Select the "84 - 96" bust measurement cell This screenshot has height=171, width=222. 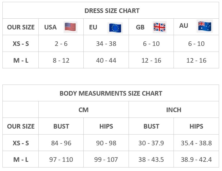(61, 143)
